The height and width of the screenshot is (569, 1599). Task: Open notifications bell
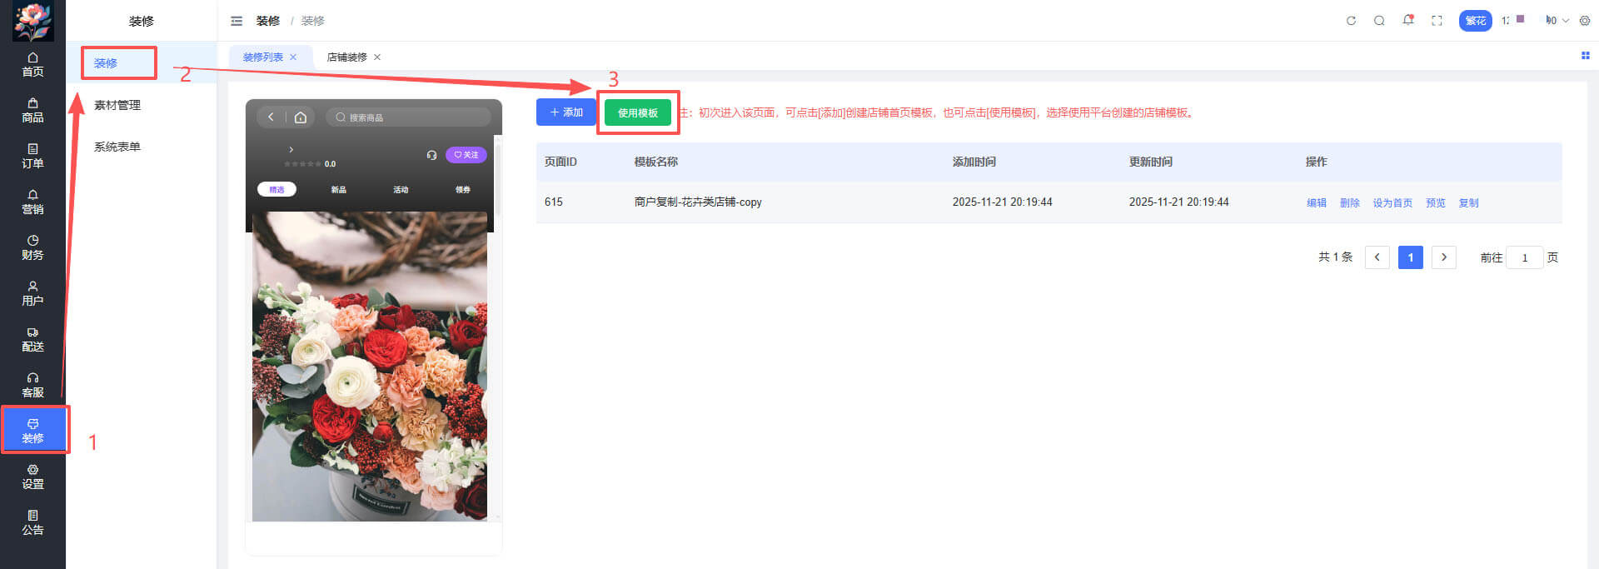pos(1408,20)
